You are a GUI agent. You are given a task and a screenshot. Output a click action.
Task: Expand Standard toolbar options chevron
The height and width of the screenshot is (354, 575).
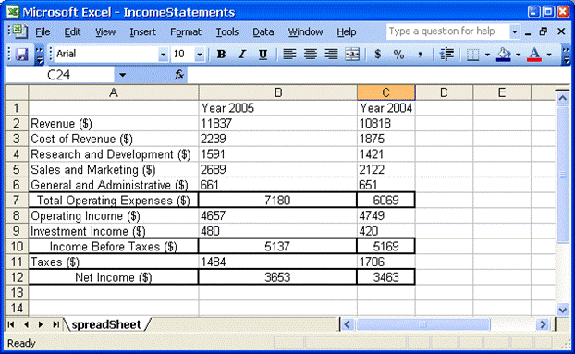pyautogui.click(x=39, y=55)
